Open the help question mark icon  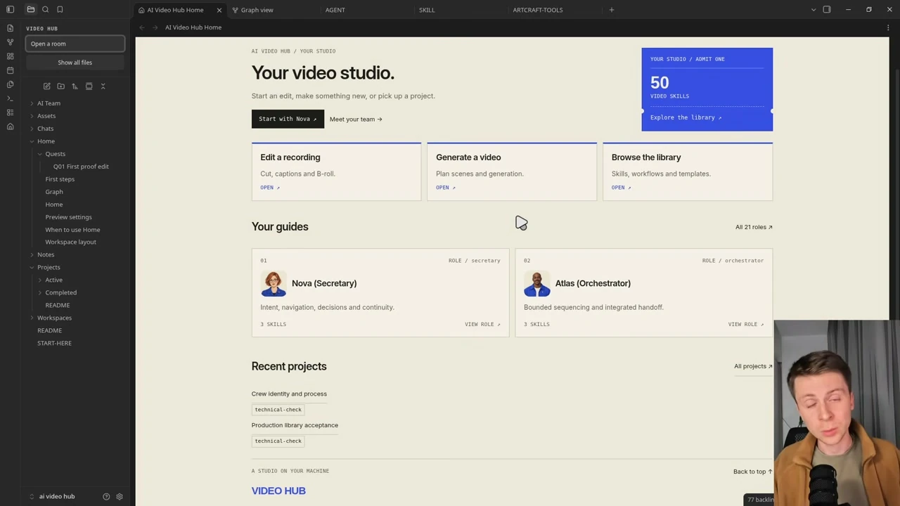point(106,496)
